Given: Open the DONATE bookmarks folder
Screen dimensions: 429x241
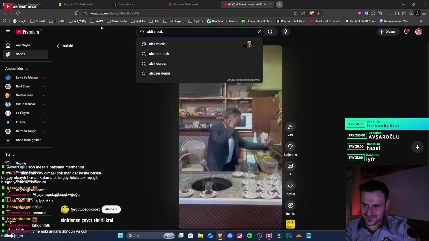Looking at the screenshot, I should coord(57,21).
